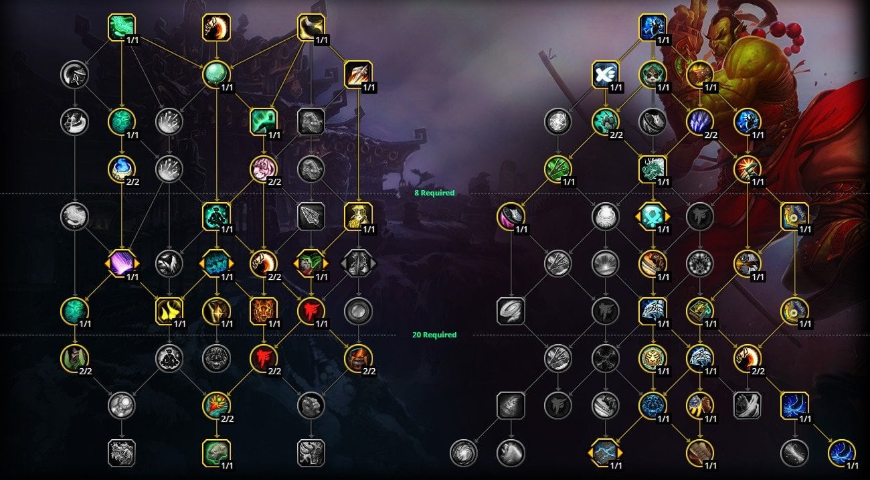The height and width of the screenshot is (480, 870).
Task: Click the '8 Required' tier label
Action: [x=434, y=193]
